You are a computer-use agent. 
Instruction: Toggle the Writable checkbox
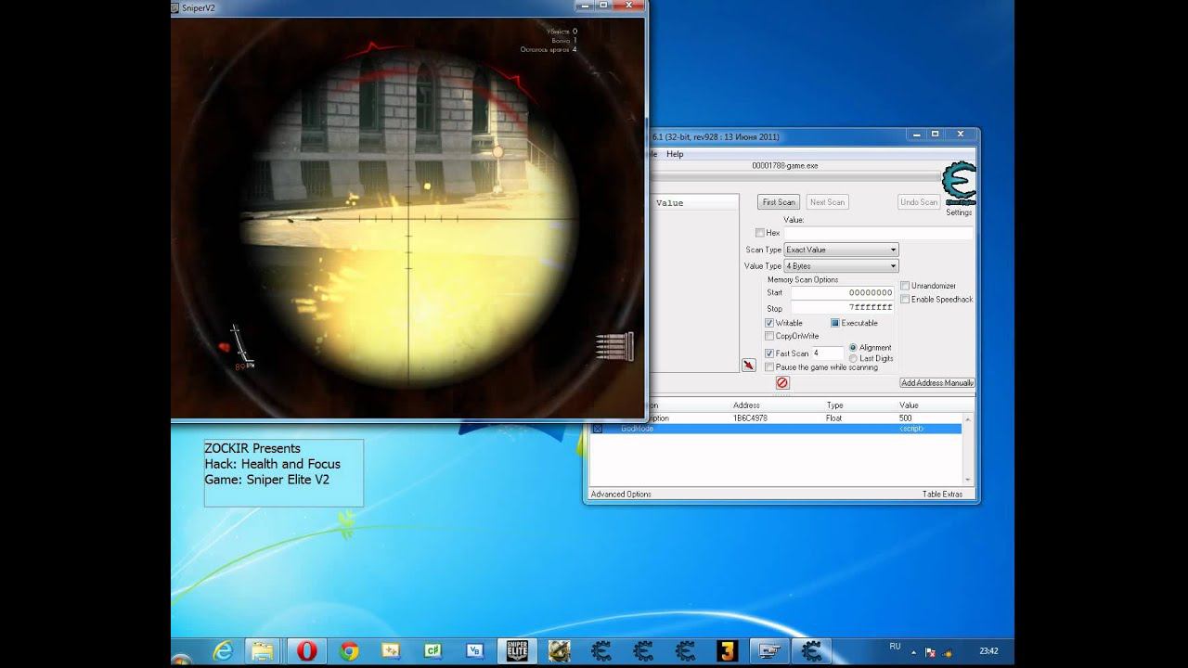pyautogui.click(x=769, y=323)
